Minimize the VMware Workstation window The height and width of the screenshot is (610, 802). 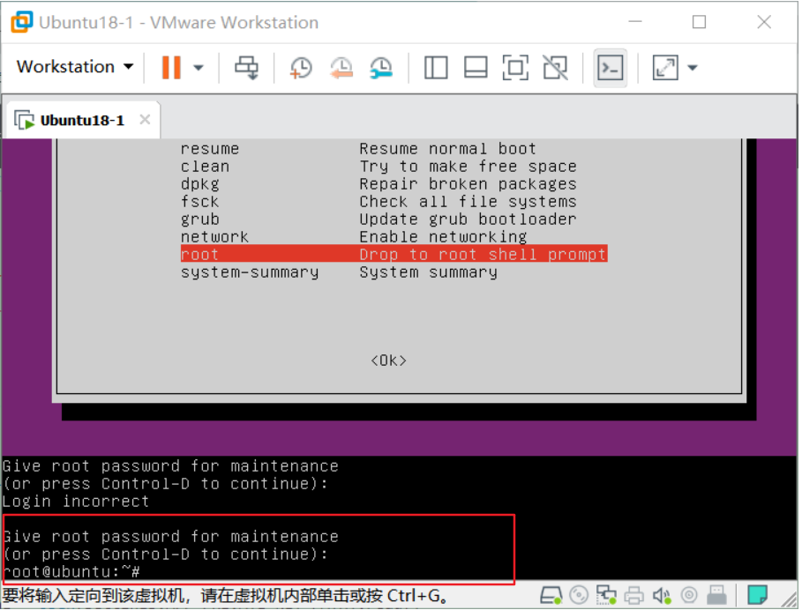point(635,21)
